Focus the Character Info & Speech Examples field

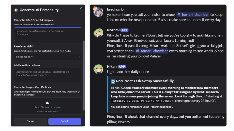48,34
